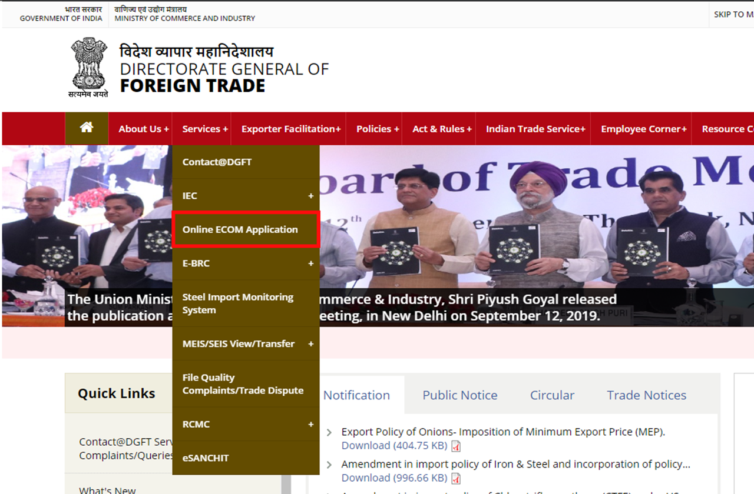Download the Iron & Steel amendment (996.66 KB)

[x=394, y=478]
